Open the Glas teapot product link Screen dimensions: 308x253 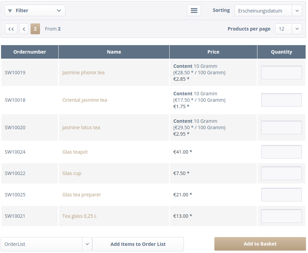(x=75, y=152)
